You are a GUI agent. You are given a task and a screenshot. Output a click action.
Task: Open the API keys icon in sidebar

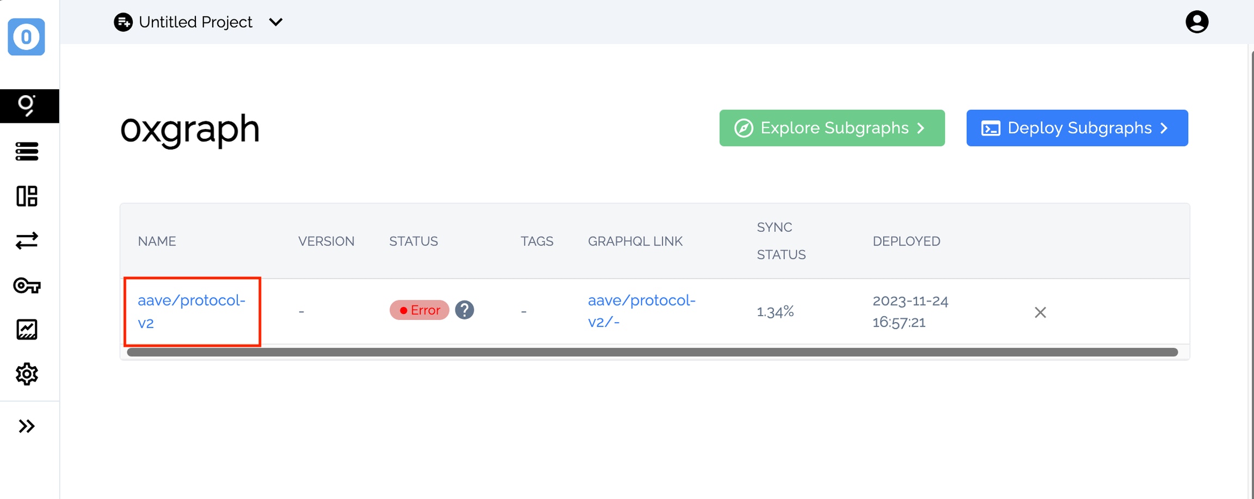[x=27, y=285]
